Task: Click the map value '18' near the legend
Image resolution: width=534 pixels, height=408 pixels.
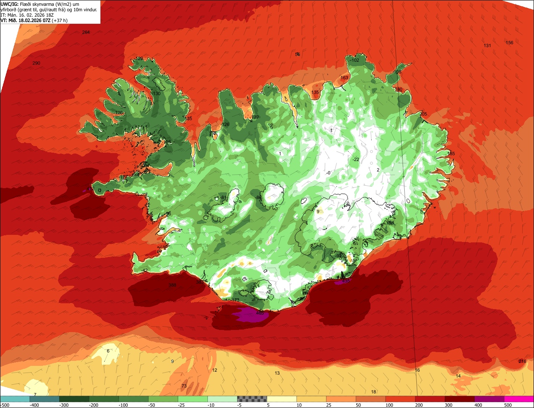Action: [374, 392]
